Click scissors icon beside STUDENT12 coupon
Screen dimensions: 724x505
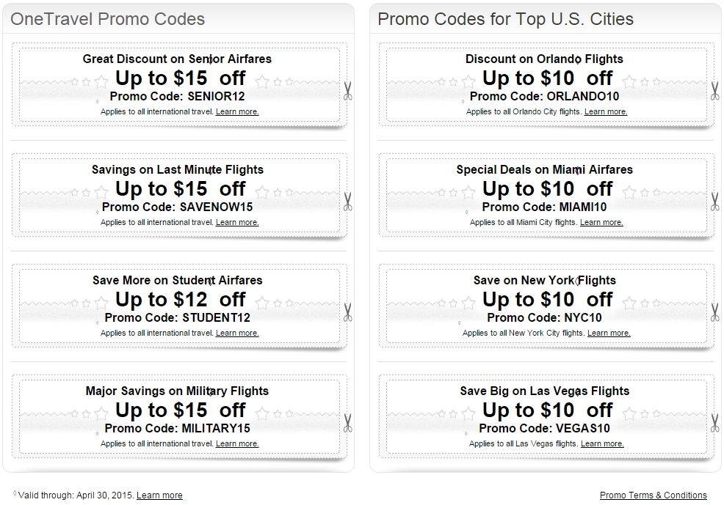click(348, 312)
